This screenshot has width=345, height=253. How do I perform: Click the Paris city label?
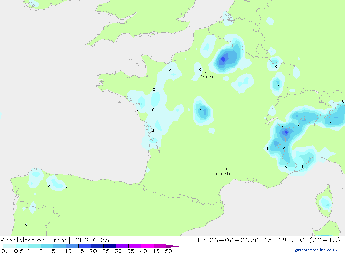point(206,77)
